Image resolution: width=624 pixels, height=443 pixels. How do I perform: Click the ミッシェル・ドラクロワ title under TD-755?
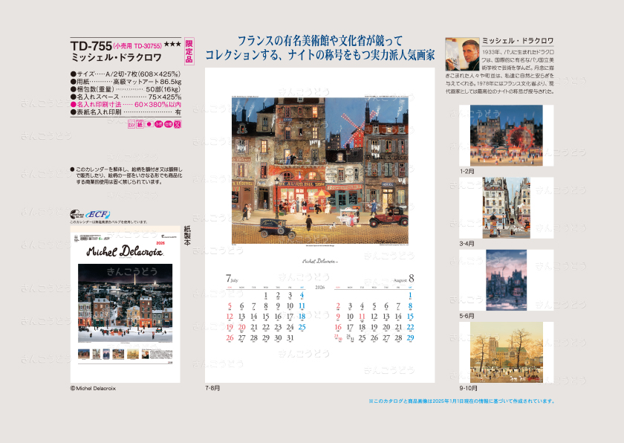tap(116, 58)
